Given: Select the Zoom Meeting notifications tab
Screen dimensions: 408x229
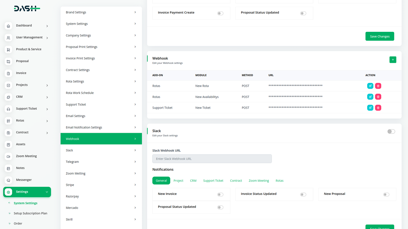Looking at the screenshot, I should coord(259,181).
